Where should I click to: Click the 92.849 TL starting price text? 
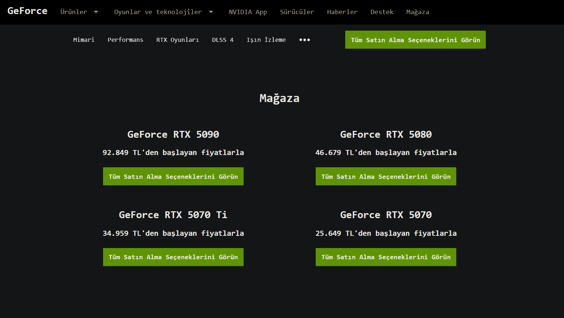pyautogui.click(x=173, y=153)
